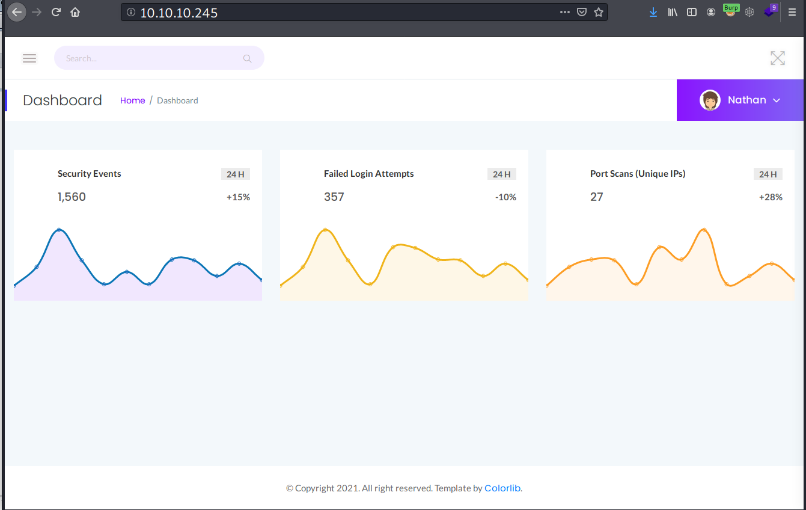Expand the Nathan user dropdown chevron
This screenshot has width=806, height=510.
click(x=777, y=100)
